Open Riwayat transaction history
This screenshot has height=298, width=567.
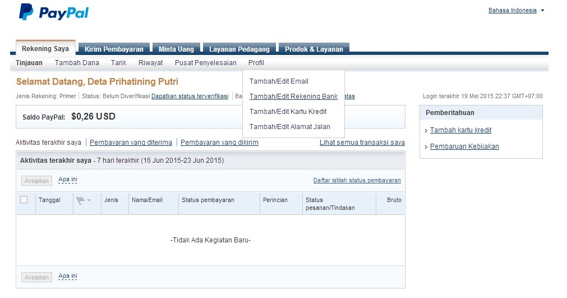pos(150,62)
